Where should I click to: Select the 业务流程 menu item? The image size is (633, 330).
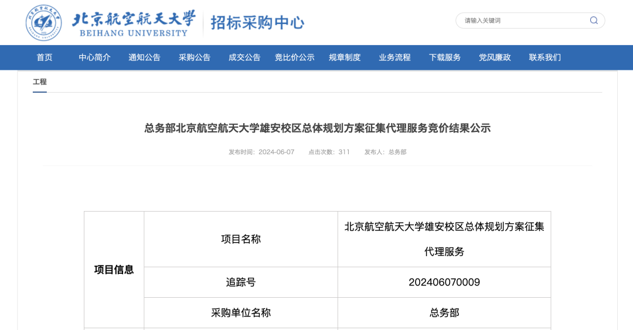(x=394, y=57)
